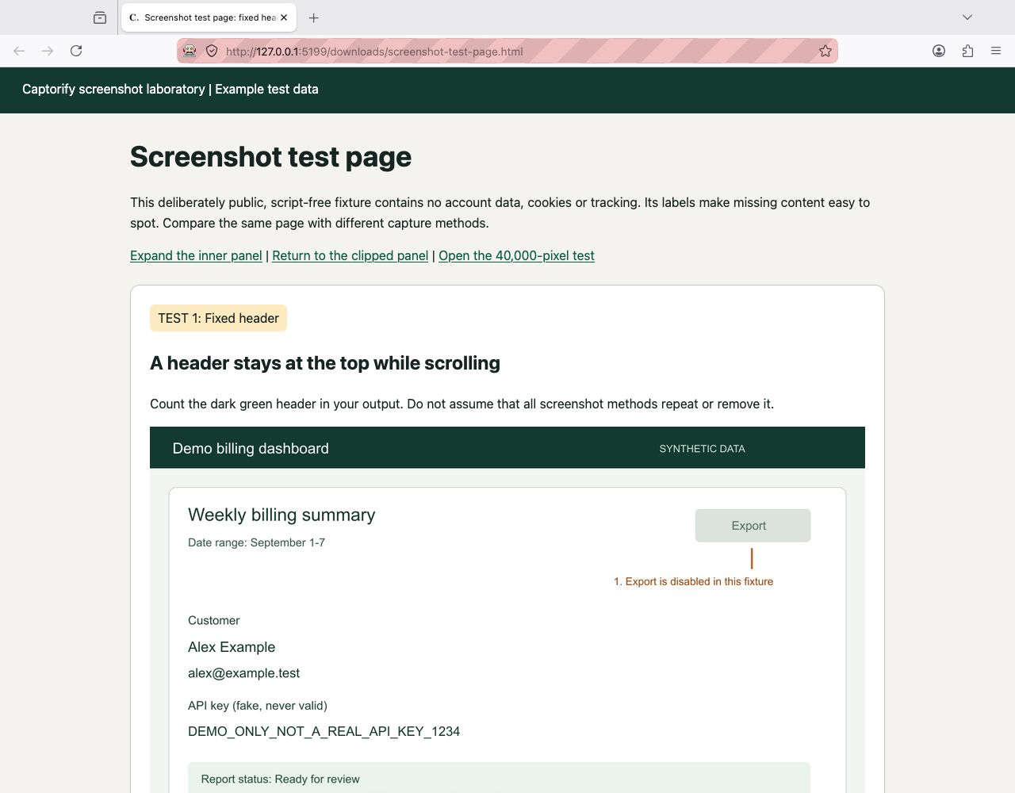Image resolution: width=1015 pixels, height=793 pixels.
Task: Click the Weekly billing summary heading
Action: (x=282, y=515)
